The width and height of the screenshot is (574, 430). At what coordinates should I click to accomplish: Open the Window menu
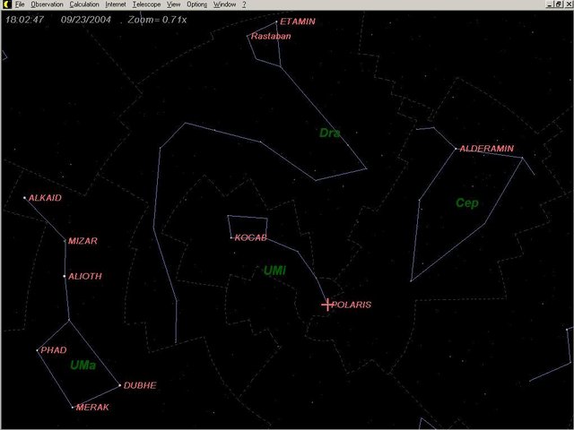click(224, 4)
